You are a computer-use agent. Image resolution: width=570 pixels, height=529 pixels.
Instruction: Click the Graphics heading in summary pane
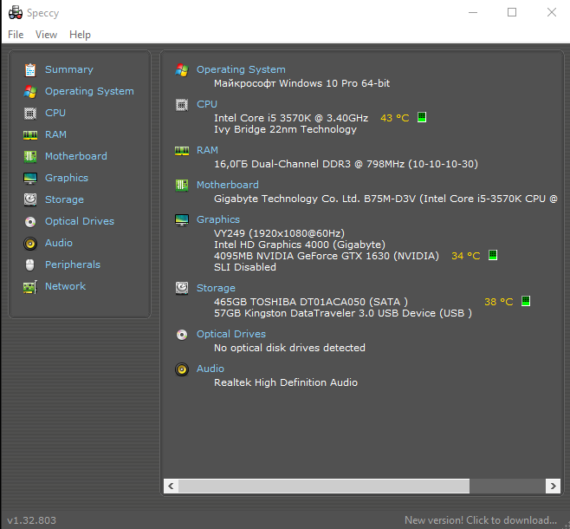218,219
